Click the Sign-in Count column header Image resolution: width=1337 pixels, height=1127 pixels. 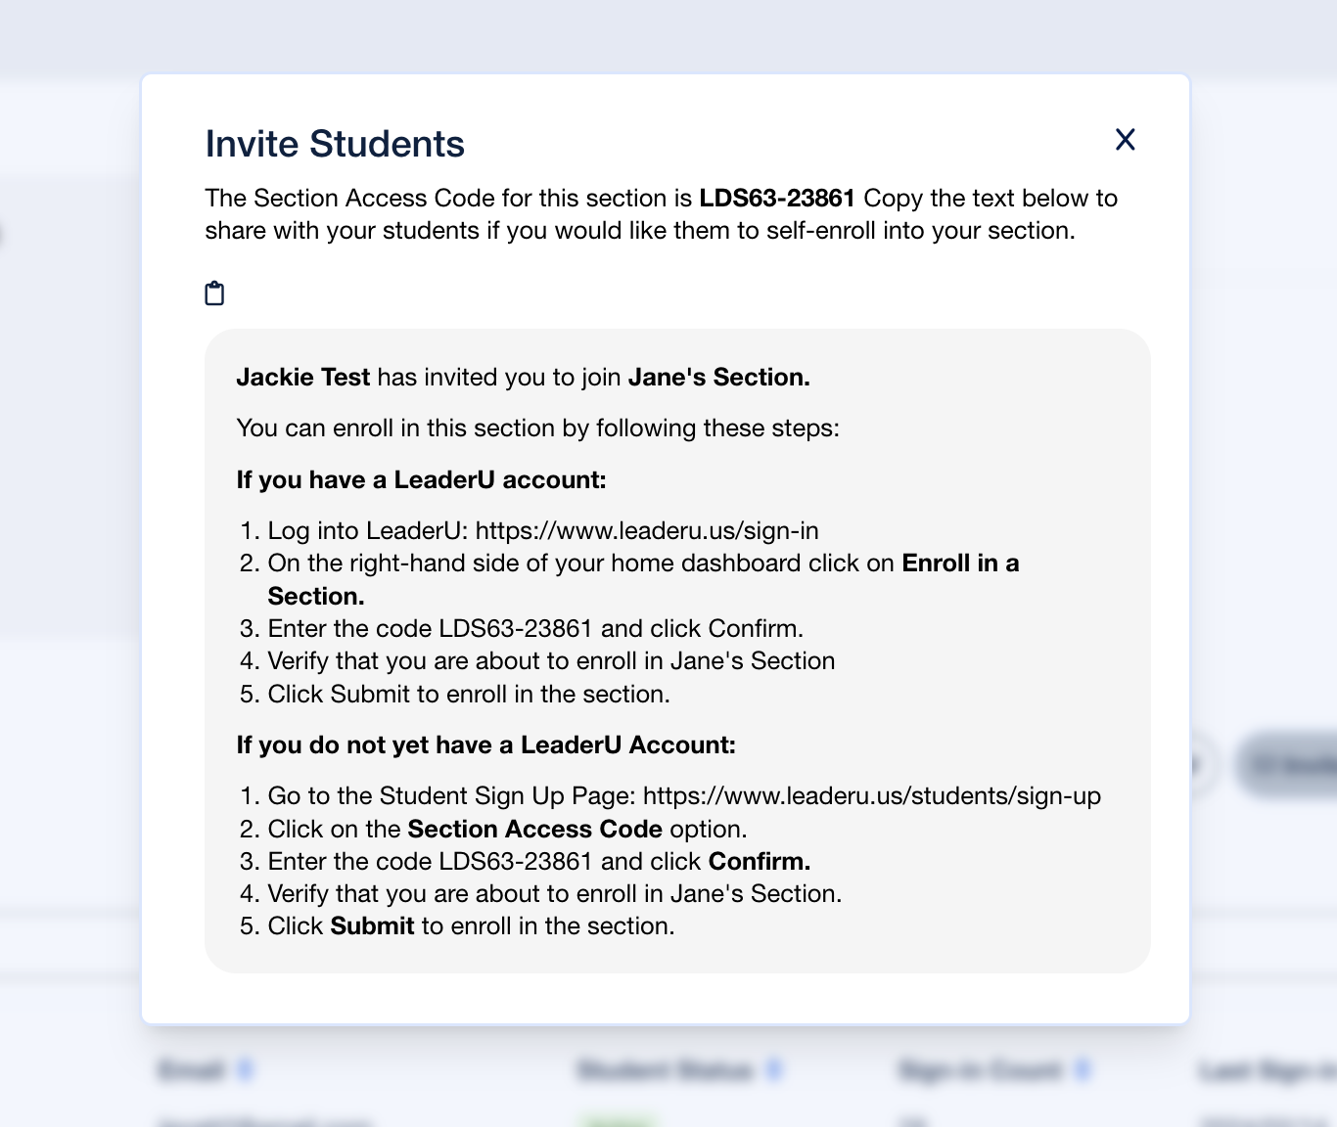(981, 1070)
